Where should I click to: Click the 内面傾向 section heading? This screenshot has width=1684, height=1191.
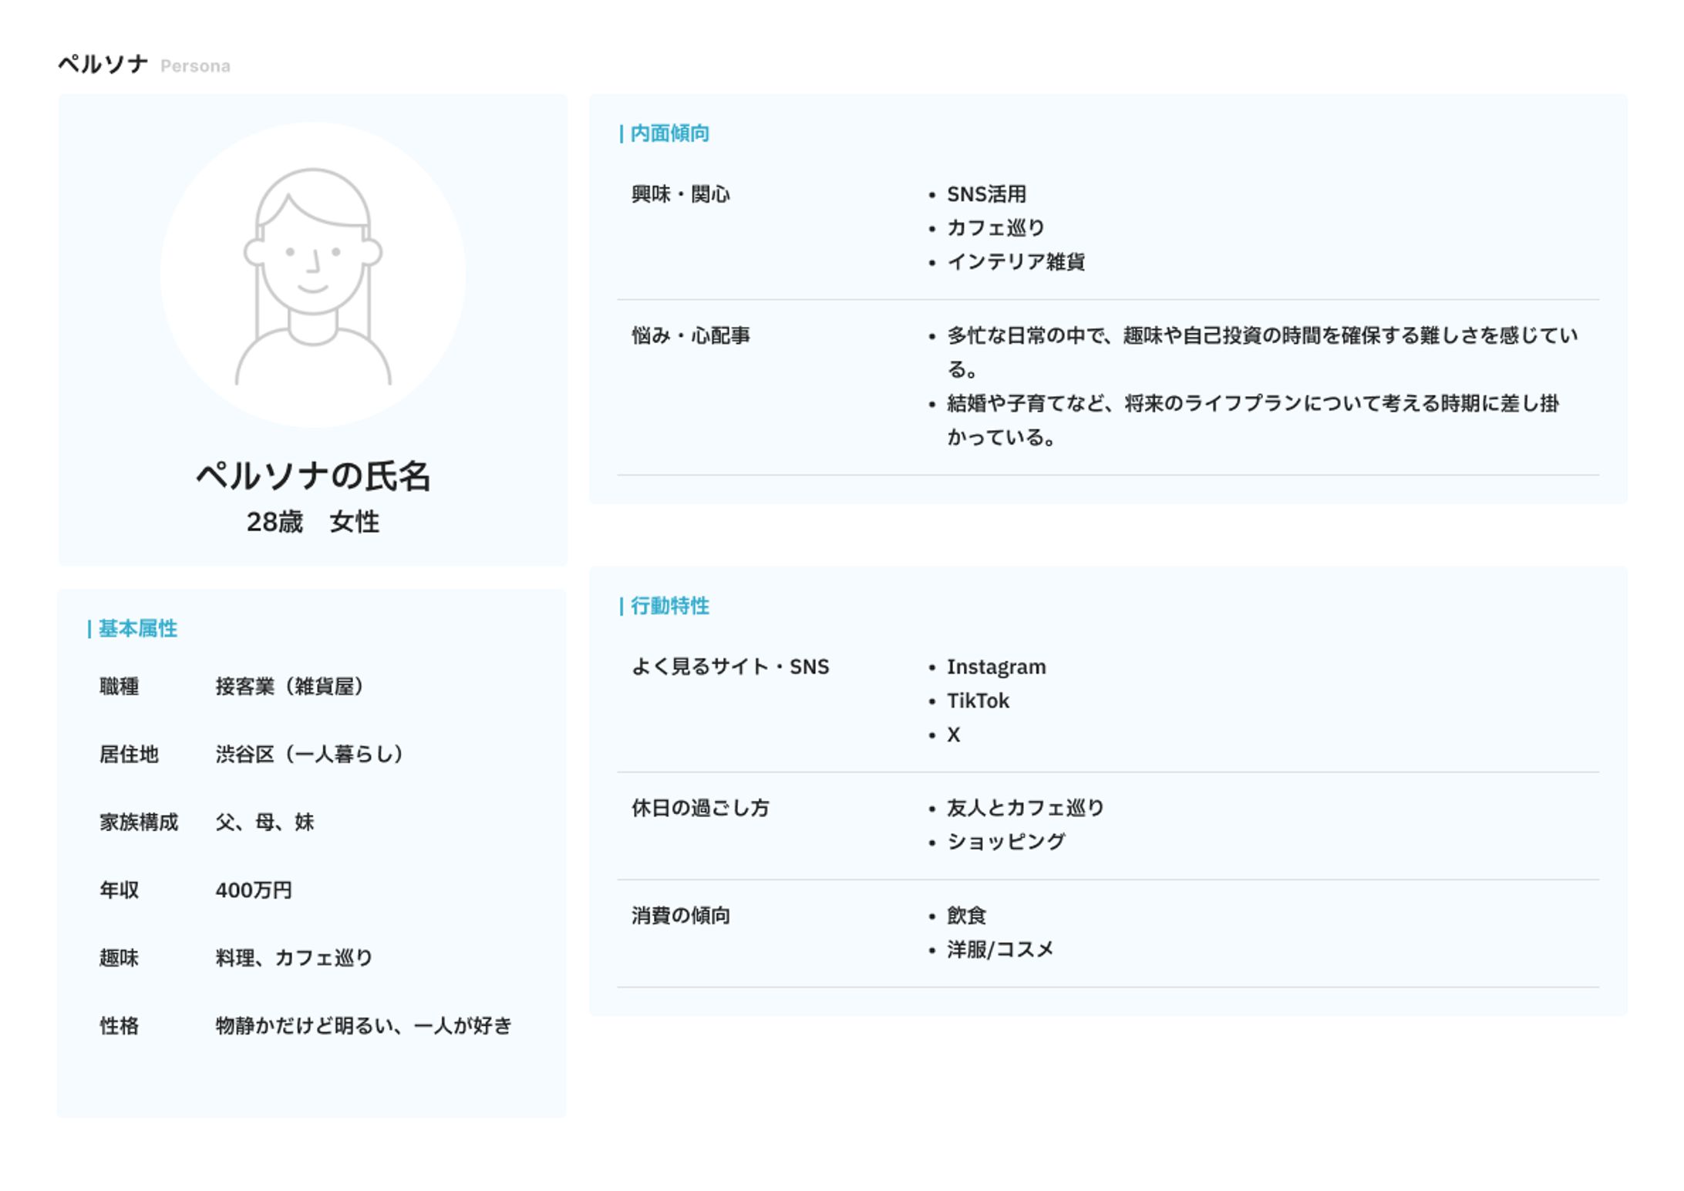(x=669, y=133)
